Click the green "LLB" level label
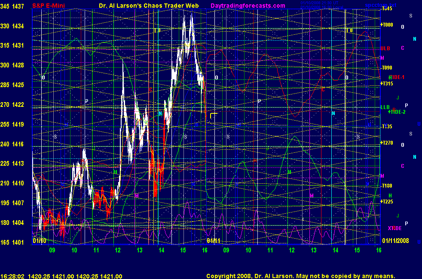This screenshot has height=279, width=422. (385, 107)
